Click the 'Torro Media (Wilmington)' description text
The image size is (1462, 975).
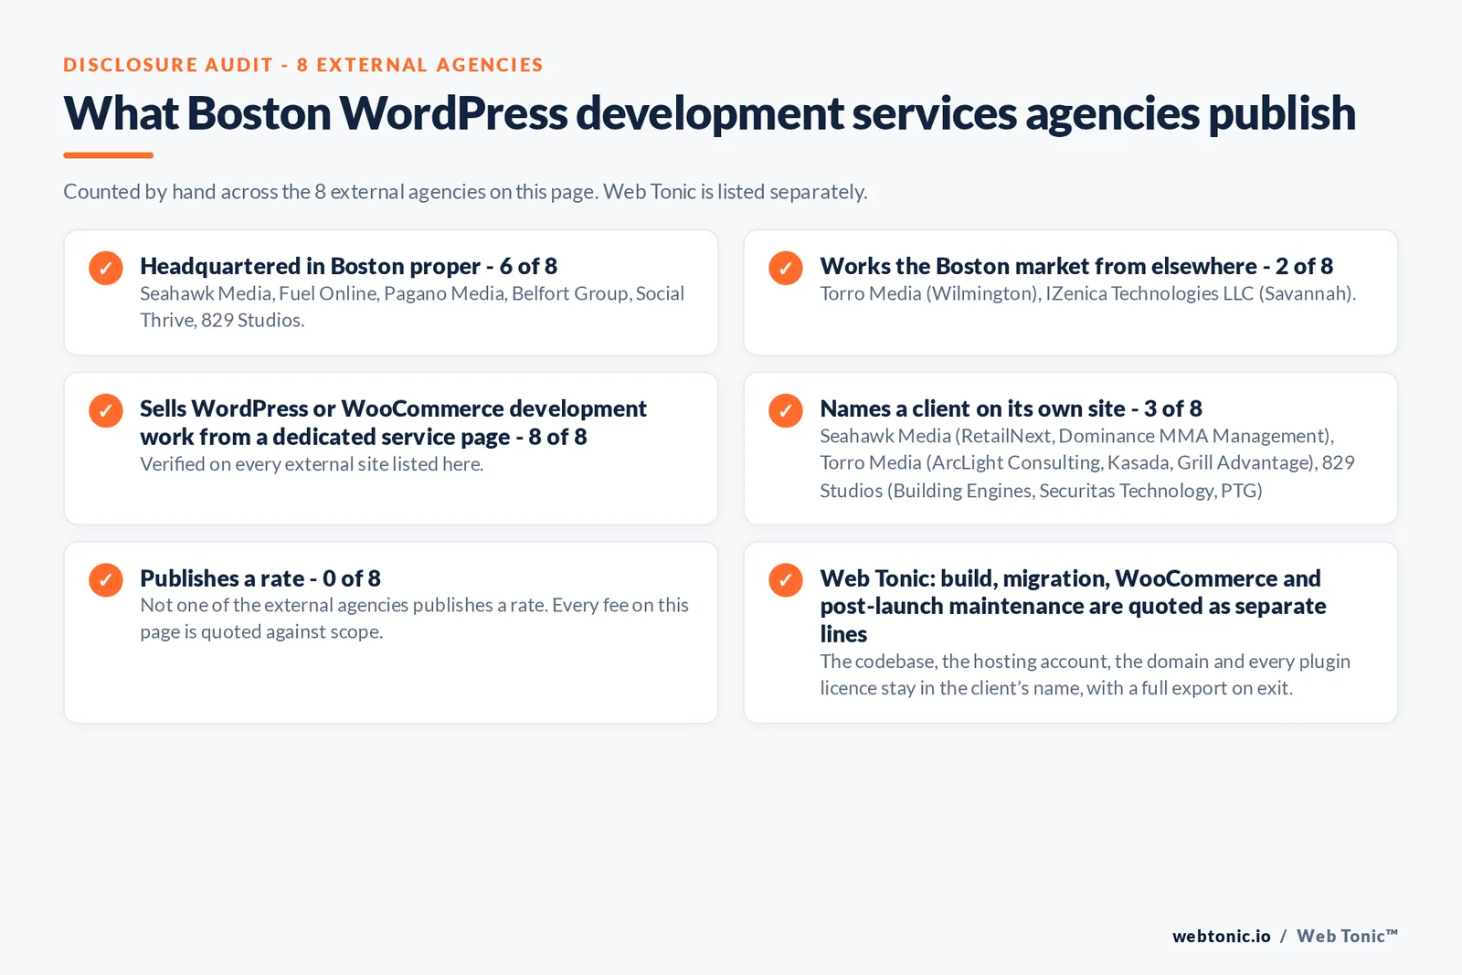pyautogui.click(x=1087, y=293)
